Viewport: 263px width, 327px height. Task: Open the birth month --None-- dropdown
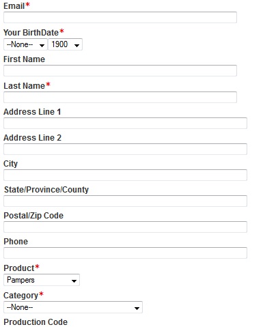(25, 44)
